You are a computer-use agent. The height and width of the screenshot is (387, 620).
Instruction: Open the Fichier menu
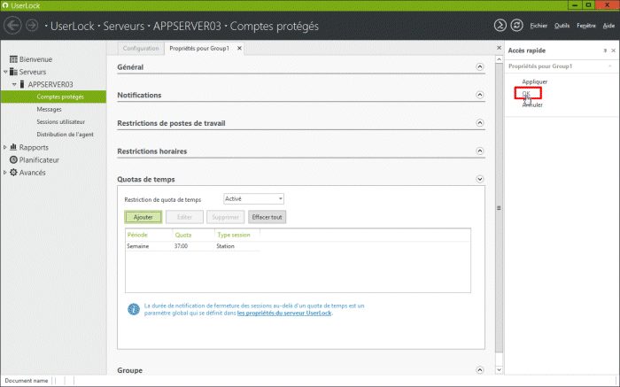(x=539, y=26)
